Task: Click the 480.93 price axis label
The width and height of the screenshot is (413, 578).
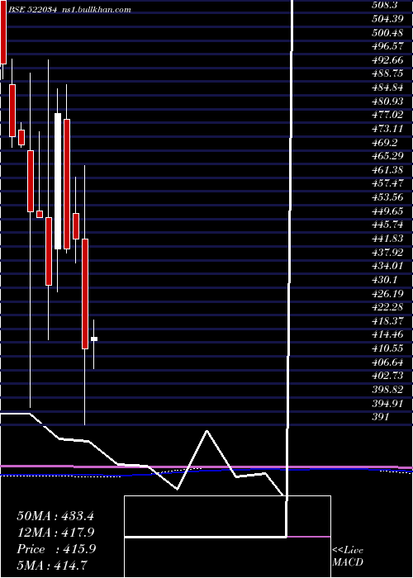Action: [387, 101]
